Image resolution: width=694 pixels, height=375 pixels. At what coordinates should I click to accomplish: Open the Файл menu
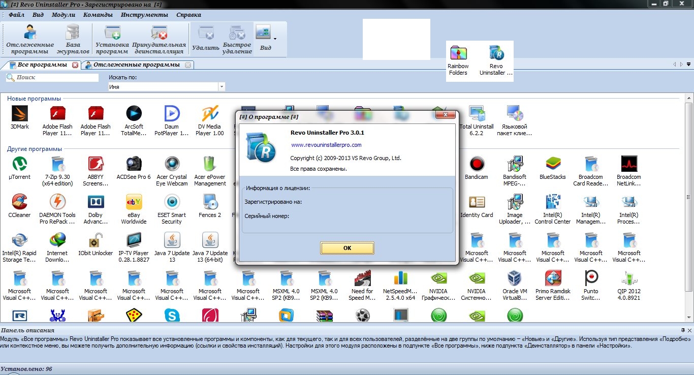pyautogui.click(x=17, y=15)
